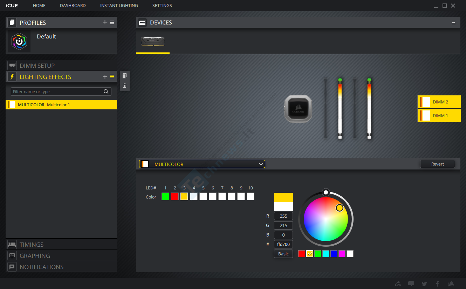Select LED 1 green color swatch
This screenshot has width=466, height=289.
(165, 196)
